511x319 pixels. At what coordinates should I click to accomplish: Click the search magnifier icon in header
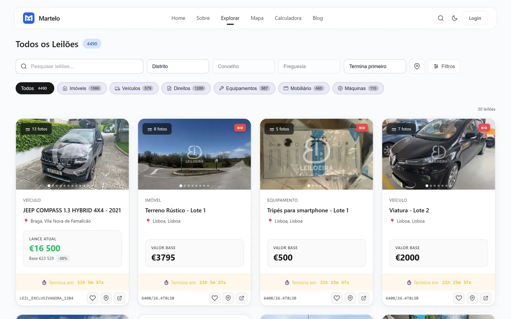click(x=440, y=18)
